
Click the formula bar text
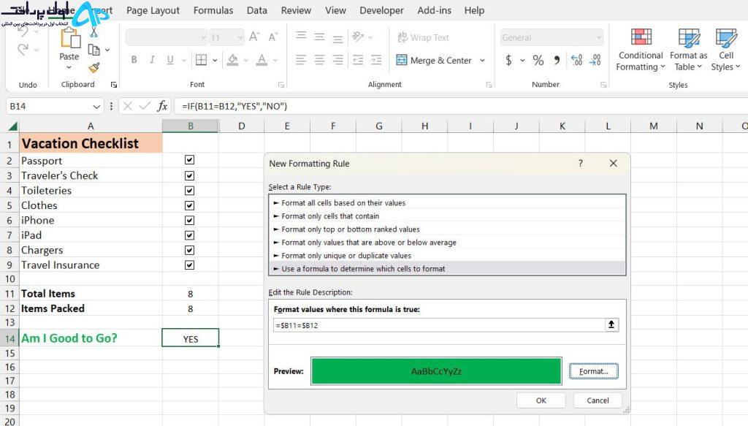[x=234, y=106]
